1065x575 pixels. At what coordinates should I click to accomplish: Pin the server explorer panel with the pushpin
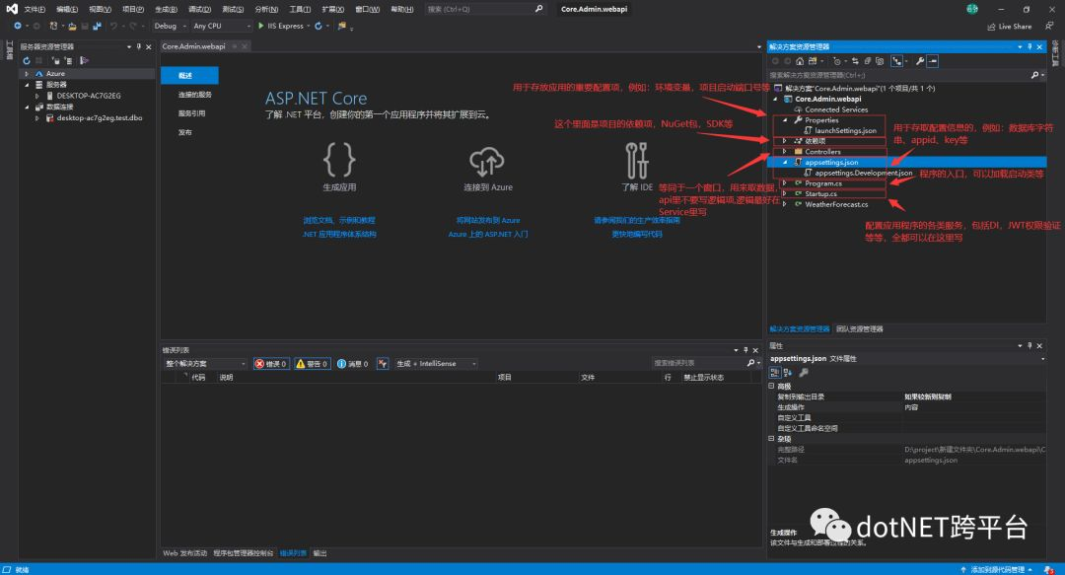coord(139,47)
